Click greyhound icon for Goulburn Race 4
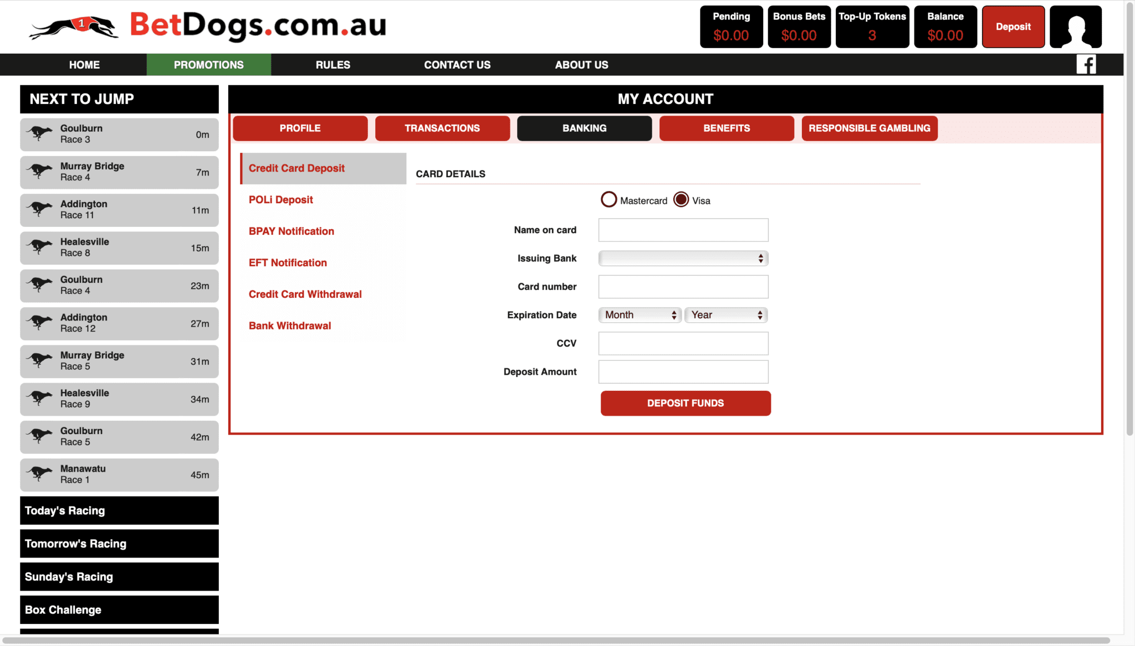Viewport: 1135px width, 646px height. click(x=40, y=285)
